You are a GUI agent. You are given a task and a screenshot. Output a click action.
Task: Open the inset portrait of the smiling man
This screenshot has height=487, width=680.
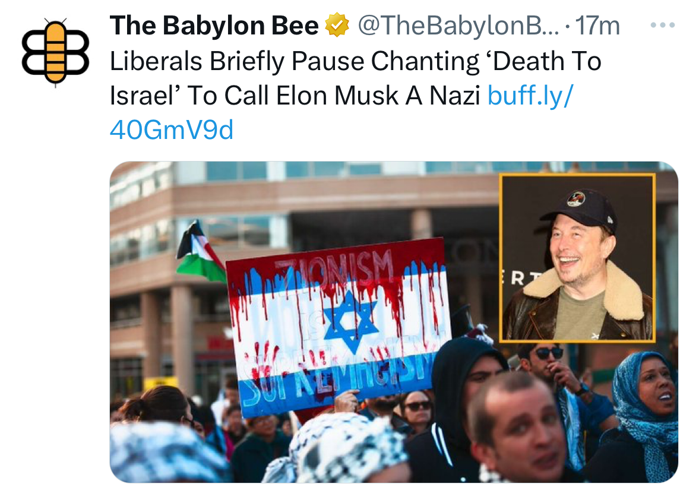(577, 258)
